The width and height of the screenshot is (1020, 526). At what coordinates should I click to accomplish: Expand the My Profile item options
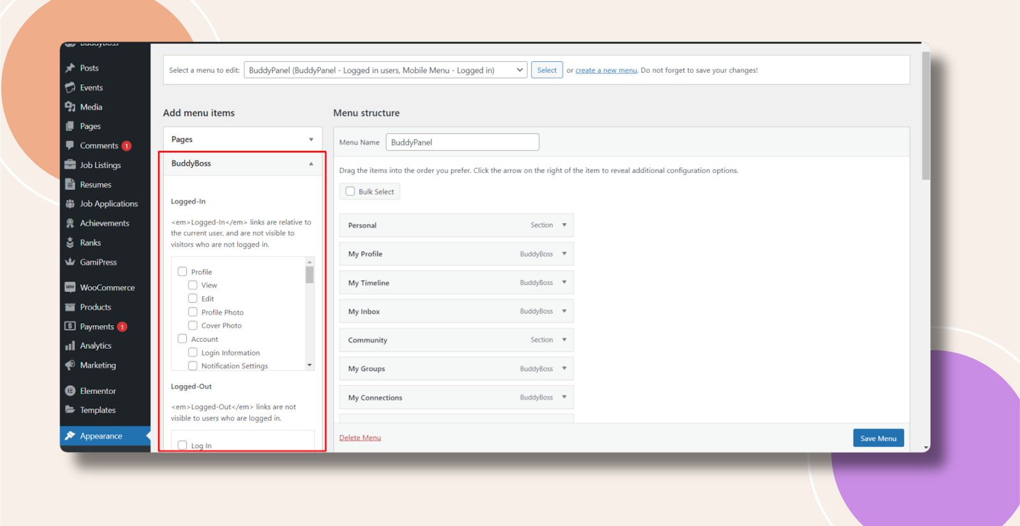pos(564,254)
